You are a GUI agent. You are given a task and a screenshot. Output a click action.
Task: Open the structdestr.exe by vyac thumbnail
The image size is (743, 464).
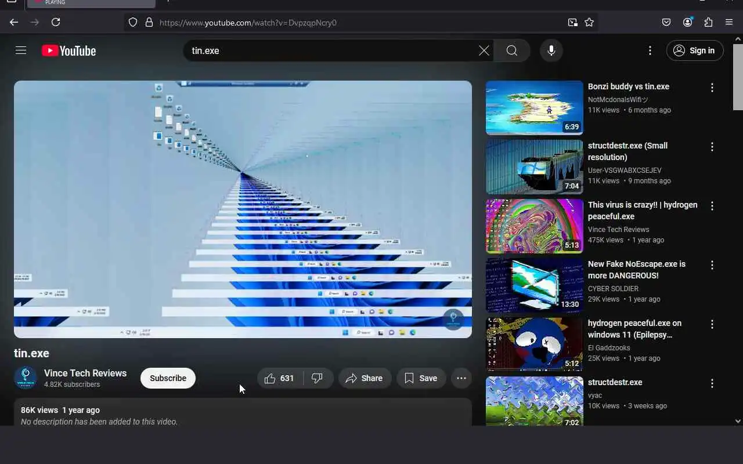click(534, 401)
